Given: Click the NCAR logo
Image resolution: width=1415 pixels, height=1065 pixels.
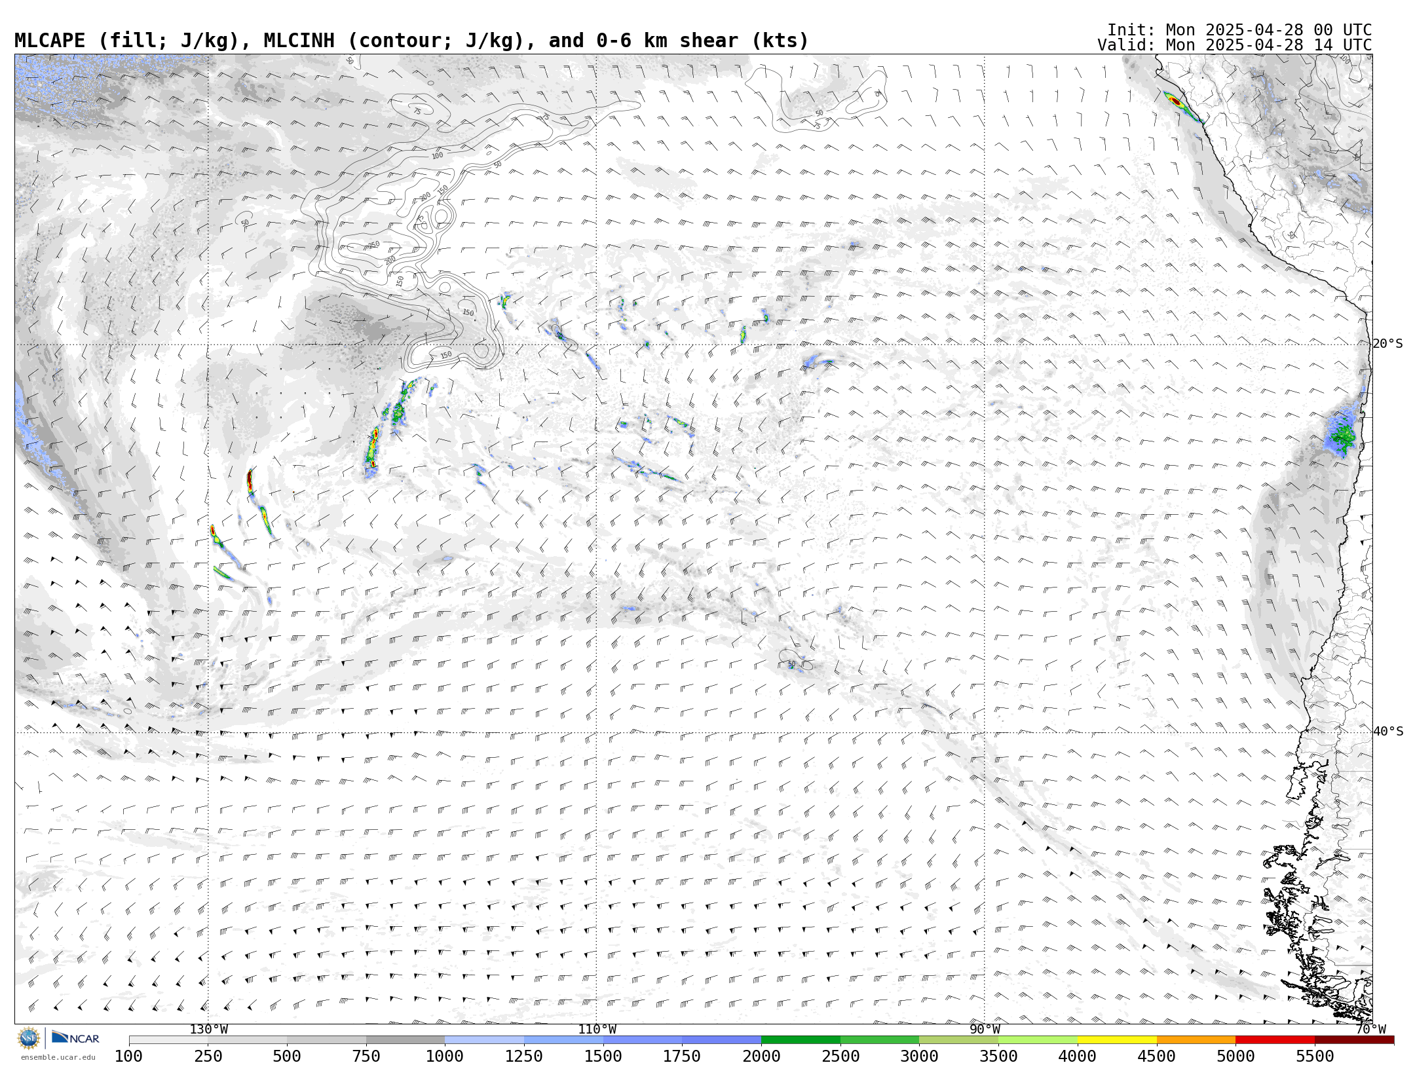Looking at the screenshot, I should [x=75, y=1038].
